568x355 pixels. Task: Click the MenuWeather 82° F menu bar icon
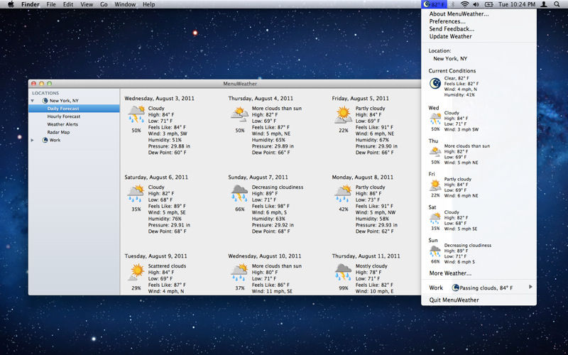(434, 4)
